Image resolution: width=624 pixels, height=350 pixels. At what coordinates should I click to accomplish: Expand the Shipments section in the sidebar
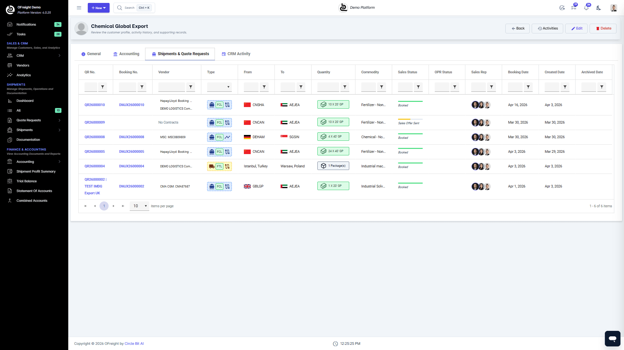[34, 130]
